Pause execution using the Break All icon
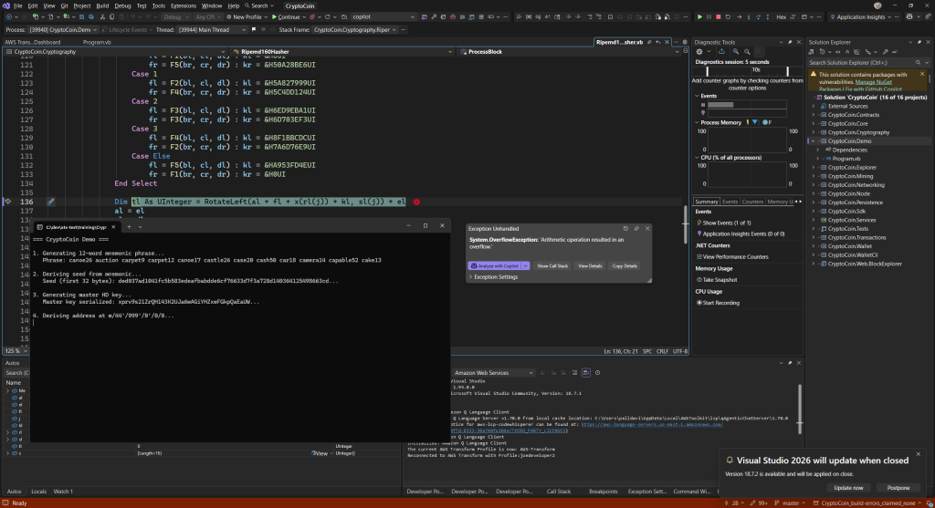 tap(709, 17)
